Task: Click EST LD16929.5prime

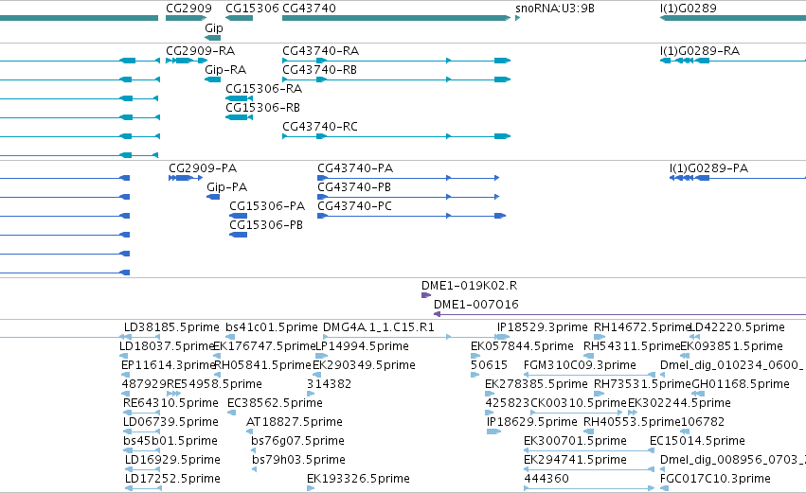Action: tap(172, 461)
